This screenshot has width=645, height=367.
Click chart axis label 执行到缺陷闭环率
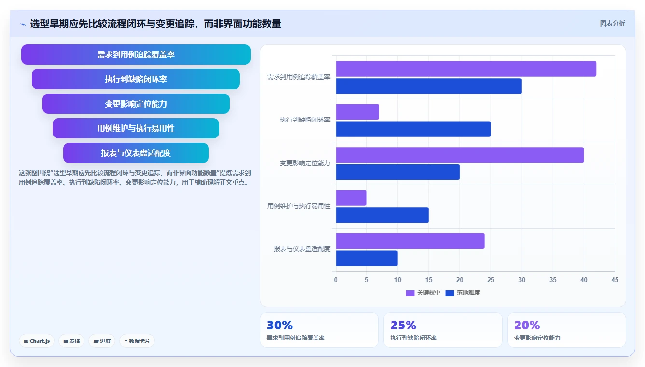[x=305, y=120]
